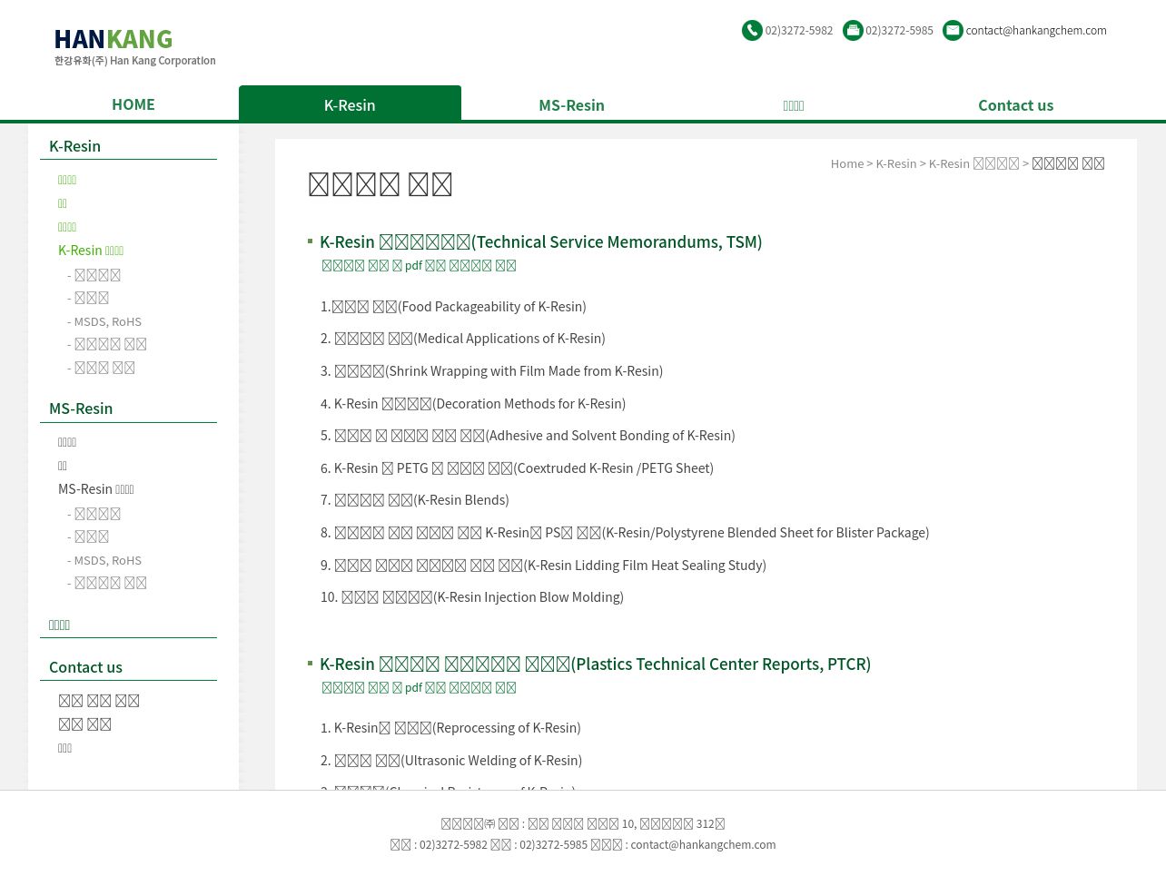Open Adhesive and Solvent Bonding document
1166x876 pixels.
(x=528, y=436)
